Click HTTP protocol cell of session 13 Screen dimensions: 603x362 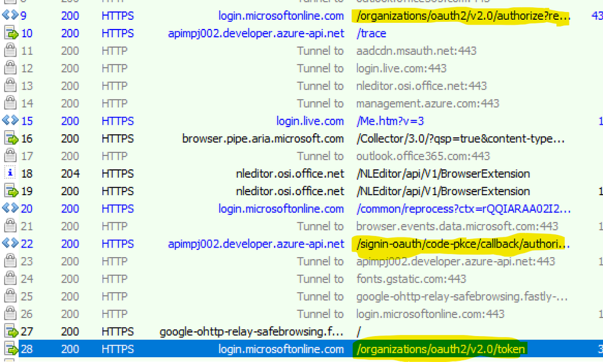114,86
